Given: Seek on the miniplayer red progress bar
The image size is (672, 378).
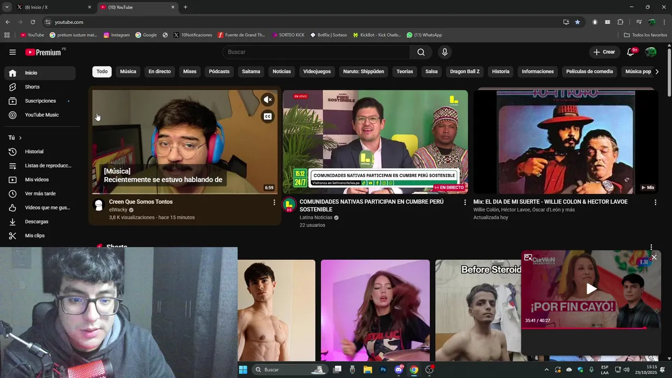Looking at the screenshot, I should [591, 328].
